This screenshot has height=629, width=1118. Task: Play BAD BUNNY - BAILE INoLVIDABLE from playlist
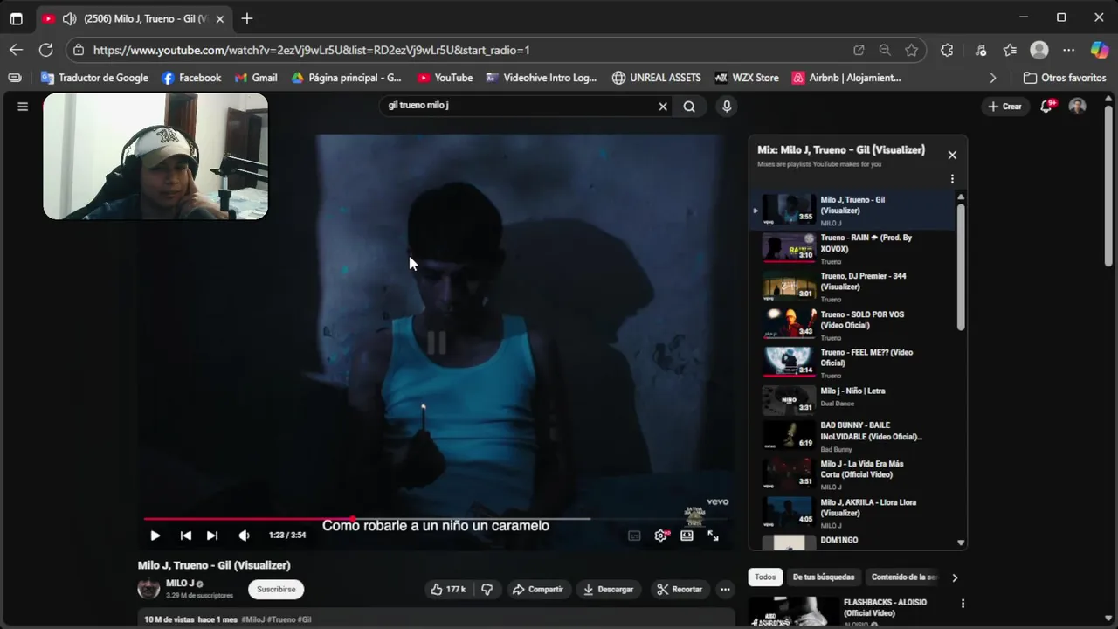coord(852,437)
